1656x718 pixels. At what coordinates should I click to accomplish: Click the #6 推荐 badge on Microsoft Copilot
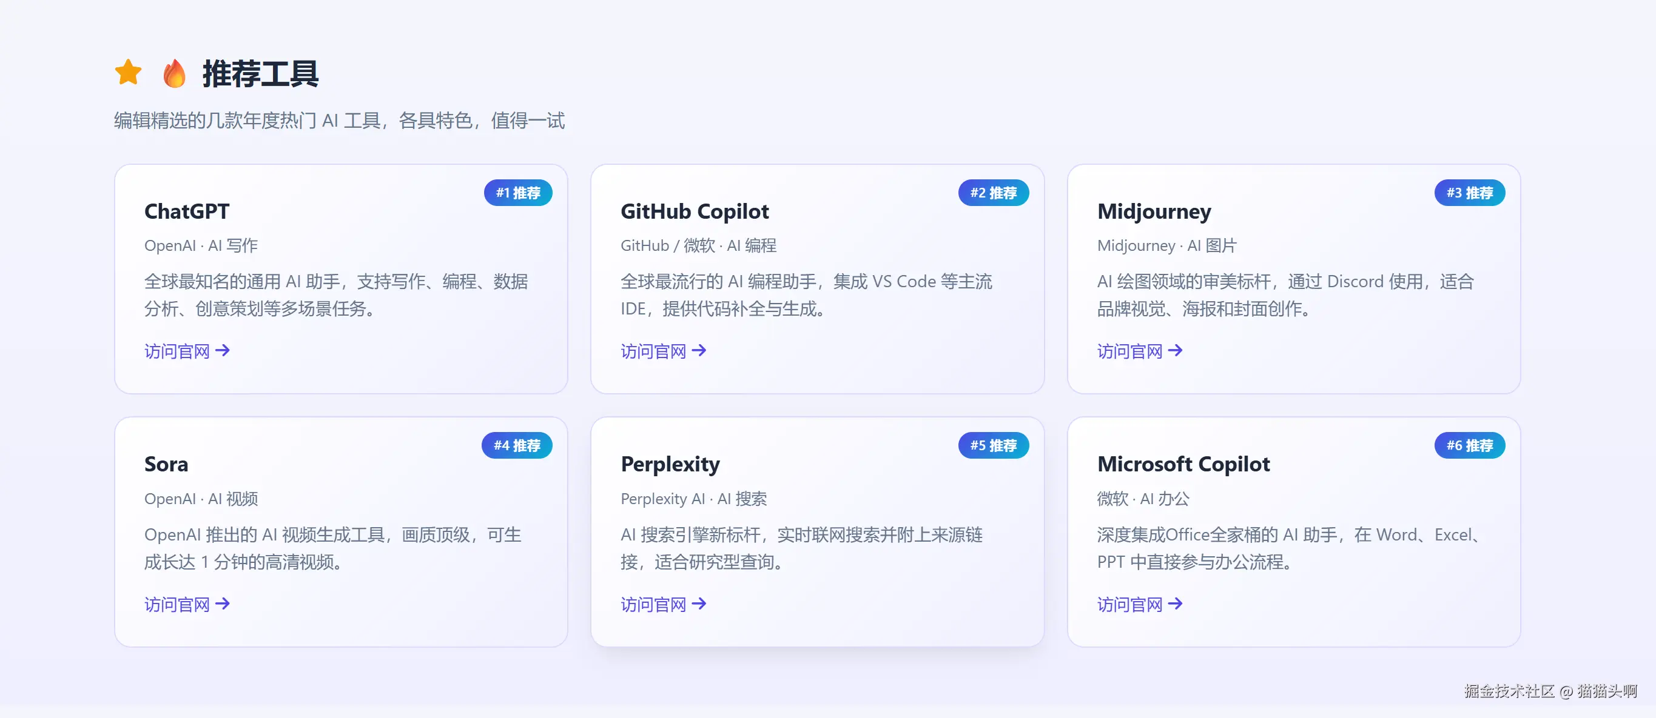click(x=1470, y=446)
